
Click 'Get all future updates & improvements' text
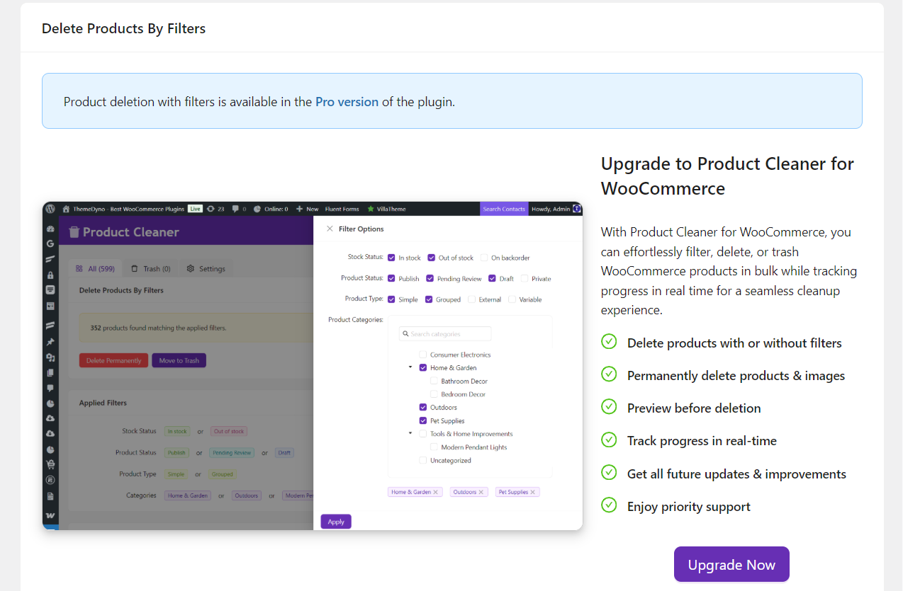736,474
